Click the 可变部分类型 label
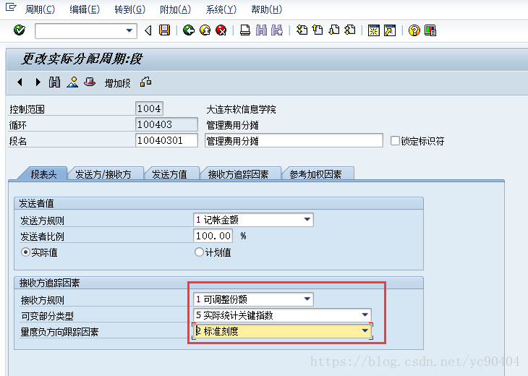 (x=47, y=316)
